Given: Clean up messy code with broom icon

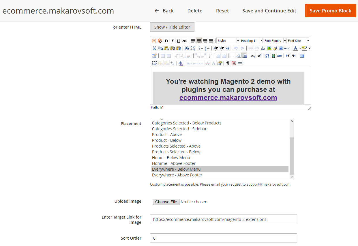Looking at the screenshot, I should tap(275, 48).
